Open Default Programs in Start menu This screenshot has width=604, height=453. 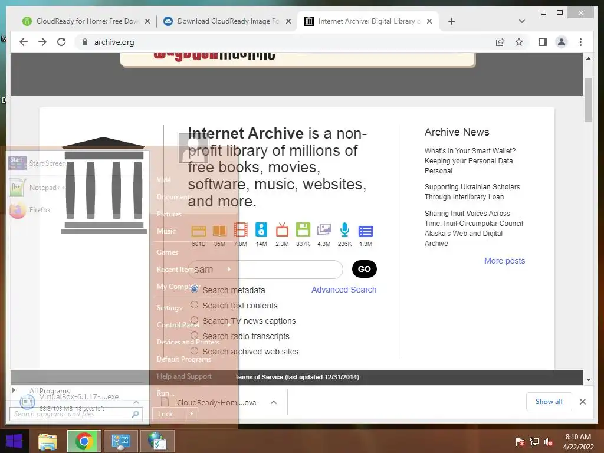click(x=184, y=359)
